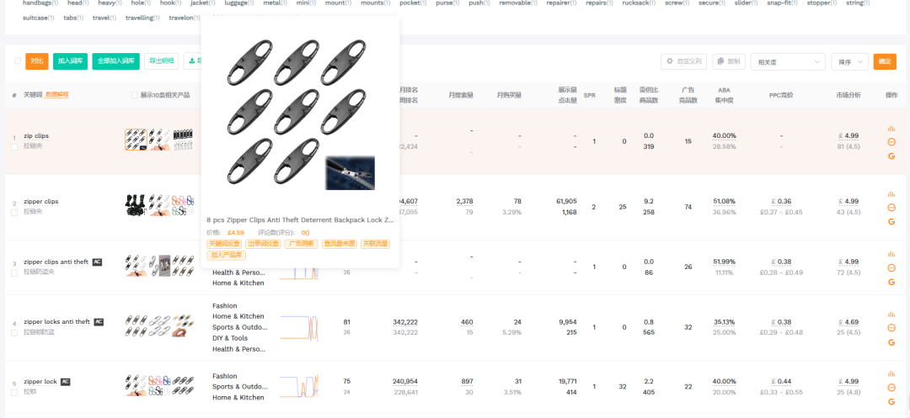The width and height of the screenshot is (910, 418).
Task: Select checkbox for zipper clips anti theft row
Action: tap(14, 272)
